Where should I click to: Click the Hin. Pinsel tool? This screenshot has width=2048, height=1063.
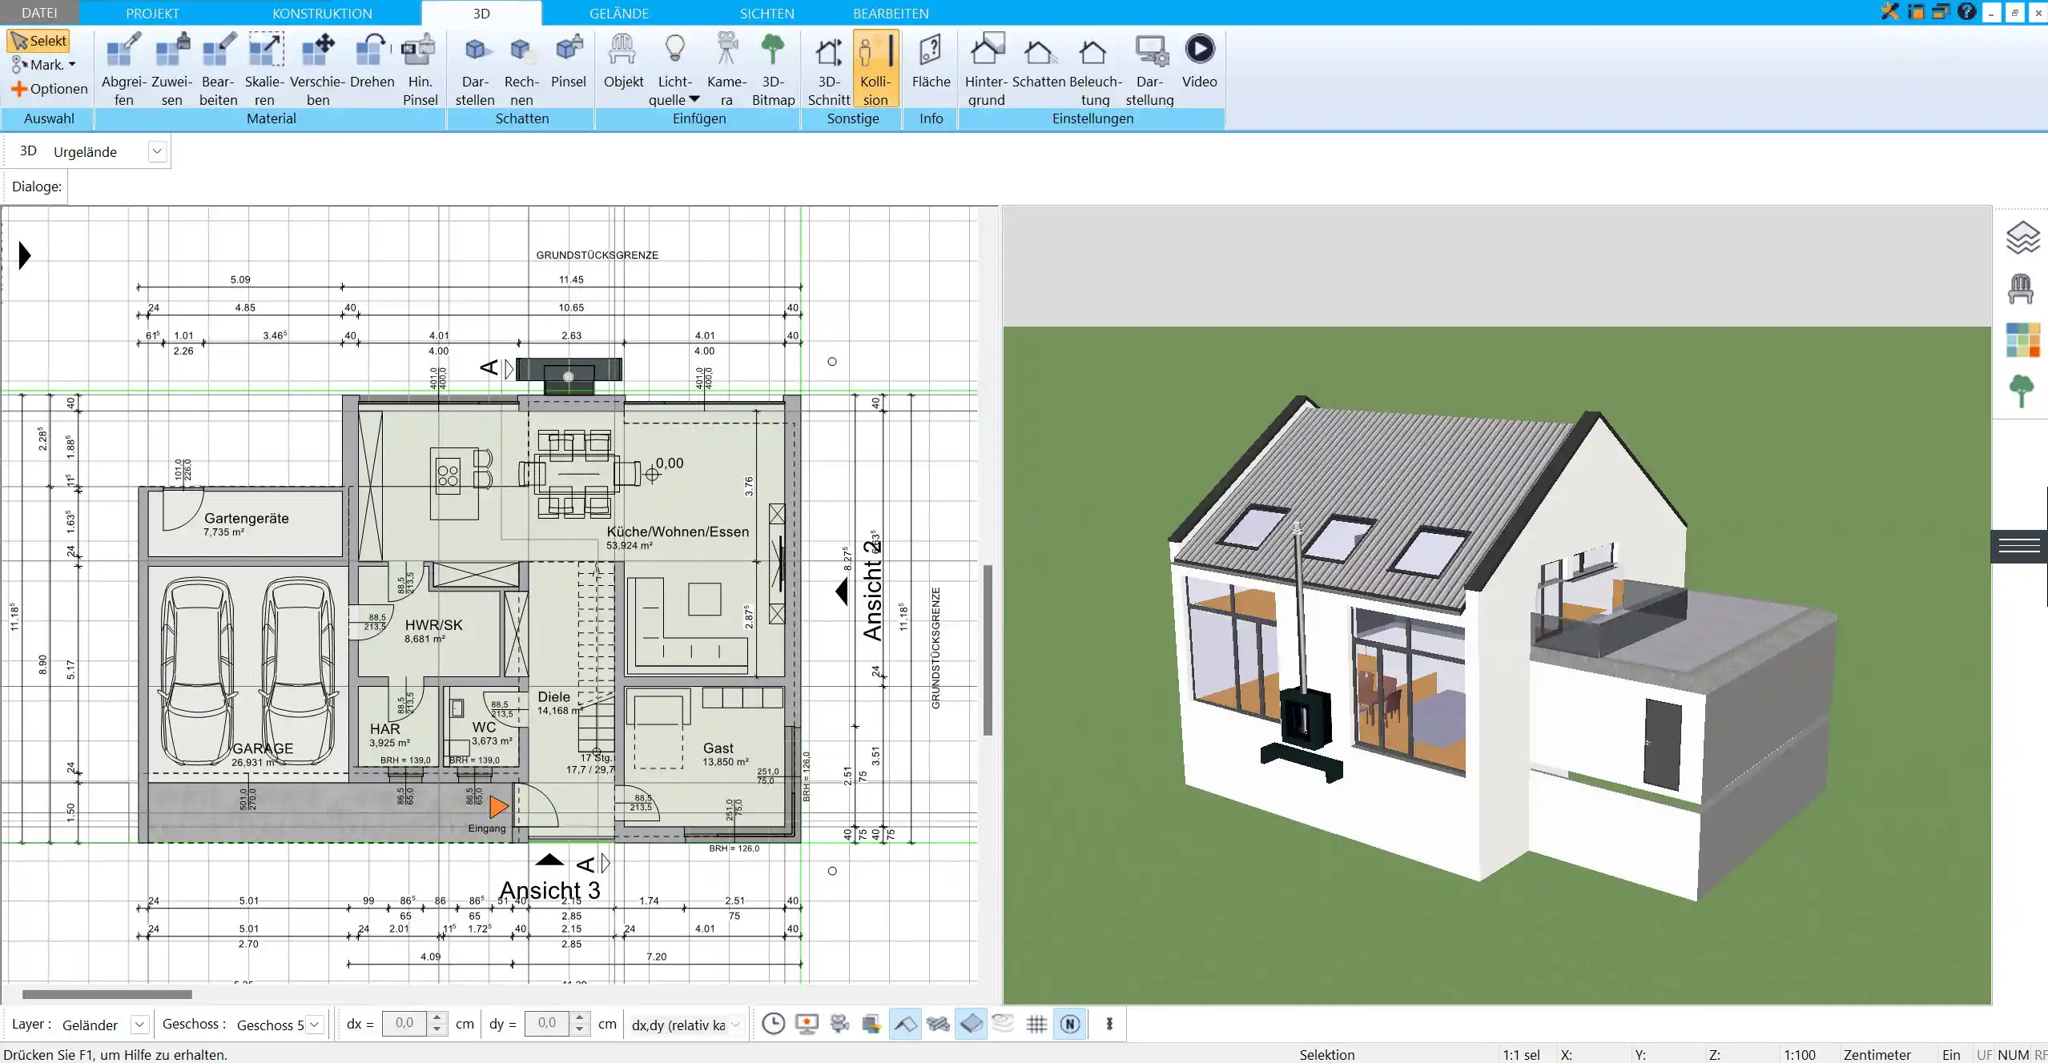coord(420,69)
